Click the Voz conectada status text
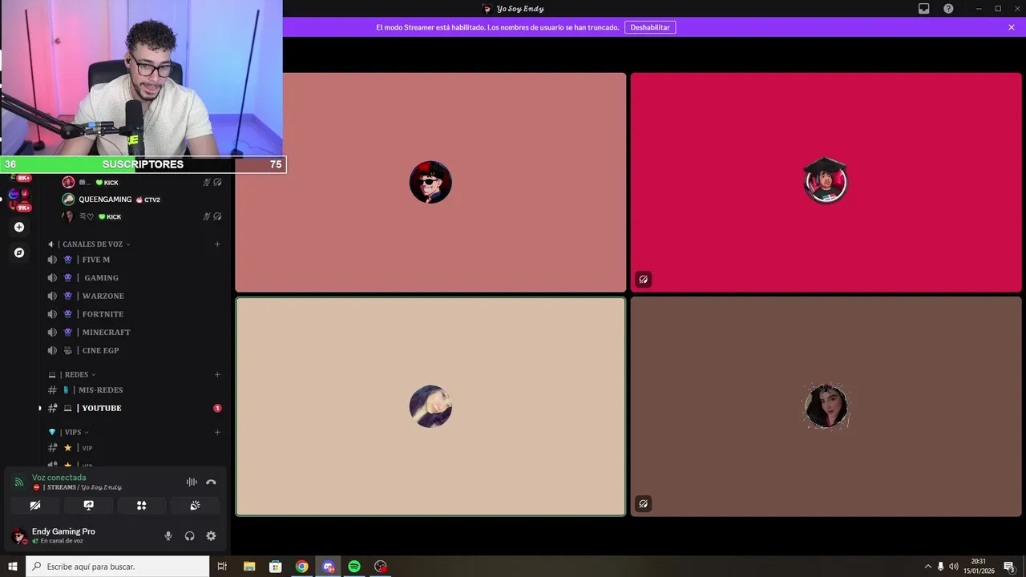The width and height of the screenshot is (1026, 577). click(59, 478)
